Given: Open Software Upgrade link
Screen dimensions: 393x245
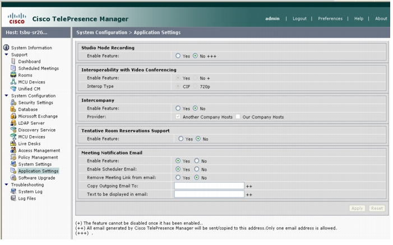Looking at the screenshot, I should [x=36, y=178].
